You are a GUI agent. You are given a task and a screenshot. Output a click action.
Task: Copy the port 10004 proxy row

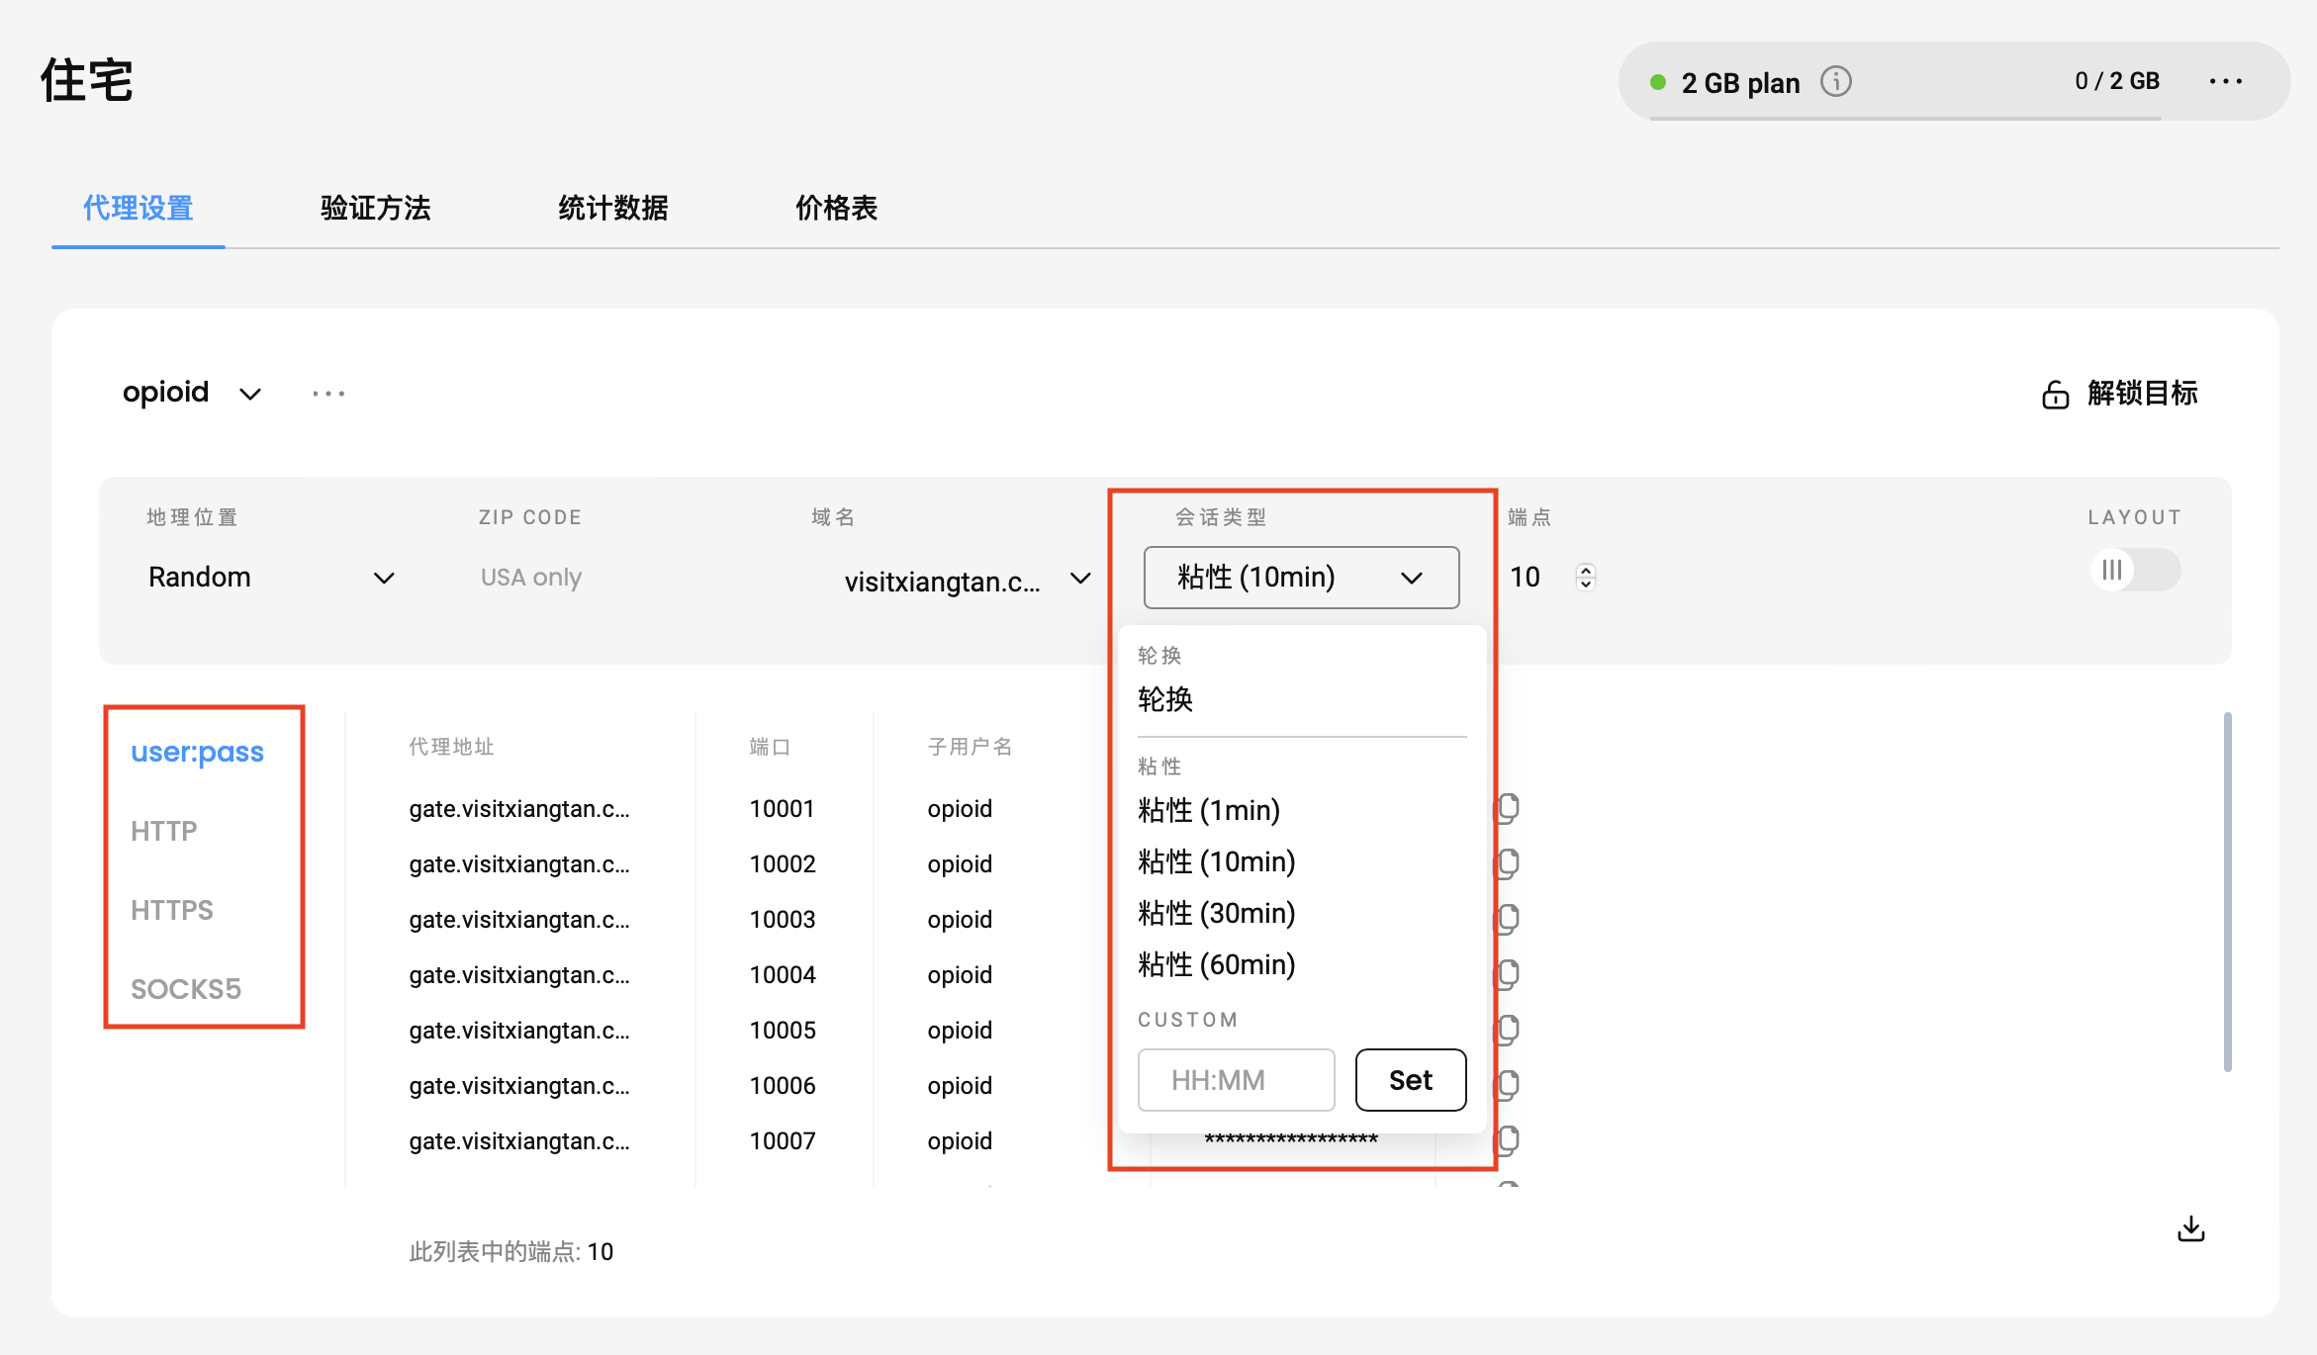1507,975
